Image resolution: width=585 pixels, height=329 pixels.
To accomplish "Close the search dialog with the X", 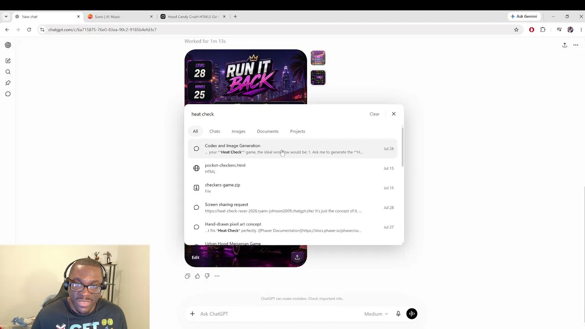I will (394, 114).
